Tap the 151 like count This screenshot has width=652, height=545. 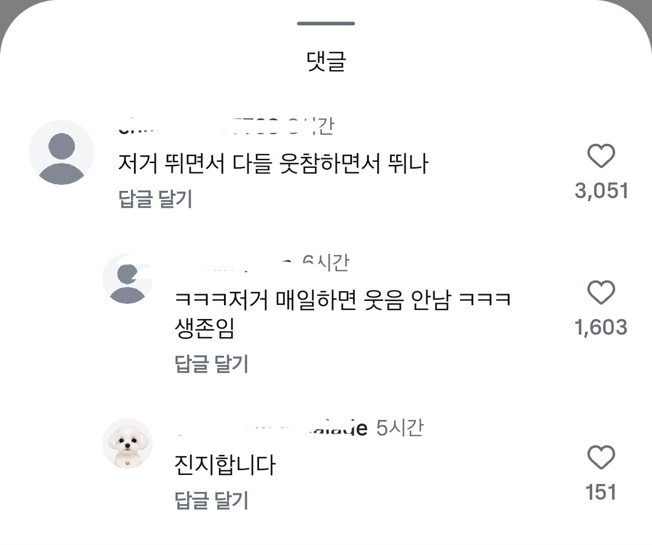pyautogui.click(x=601, y=492)
